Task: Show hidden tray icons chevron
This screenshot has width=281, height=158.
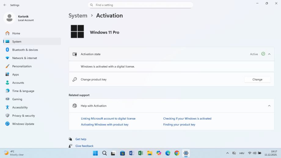Action: point(228,153)
